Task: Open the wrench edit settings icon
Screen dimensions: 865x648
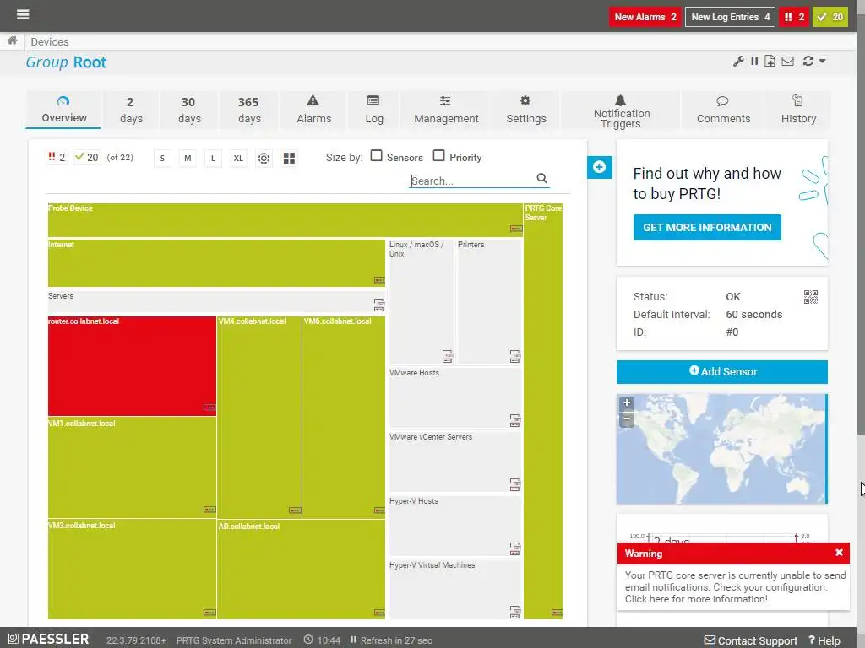Action: click(738, 61)
